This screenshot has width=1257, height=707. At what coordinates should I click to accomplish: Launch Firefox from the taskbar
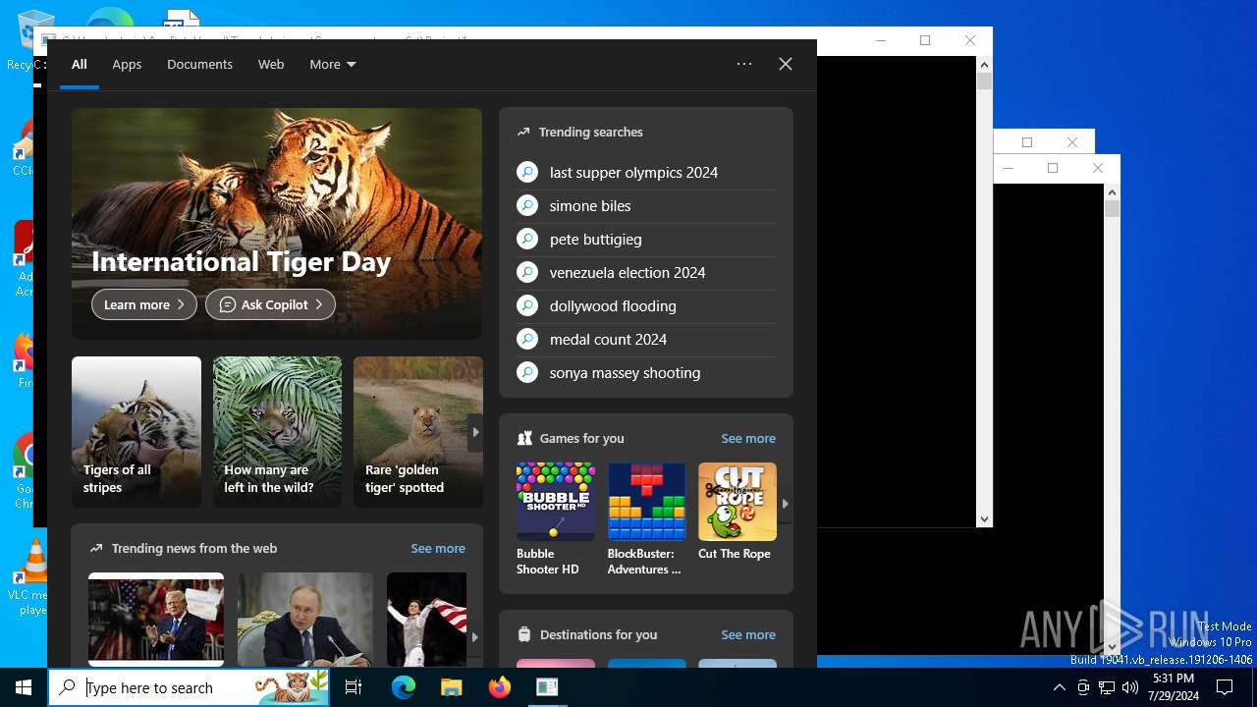tap(500, 687)
